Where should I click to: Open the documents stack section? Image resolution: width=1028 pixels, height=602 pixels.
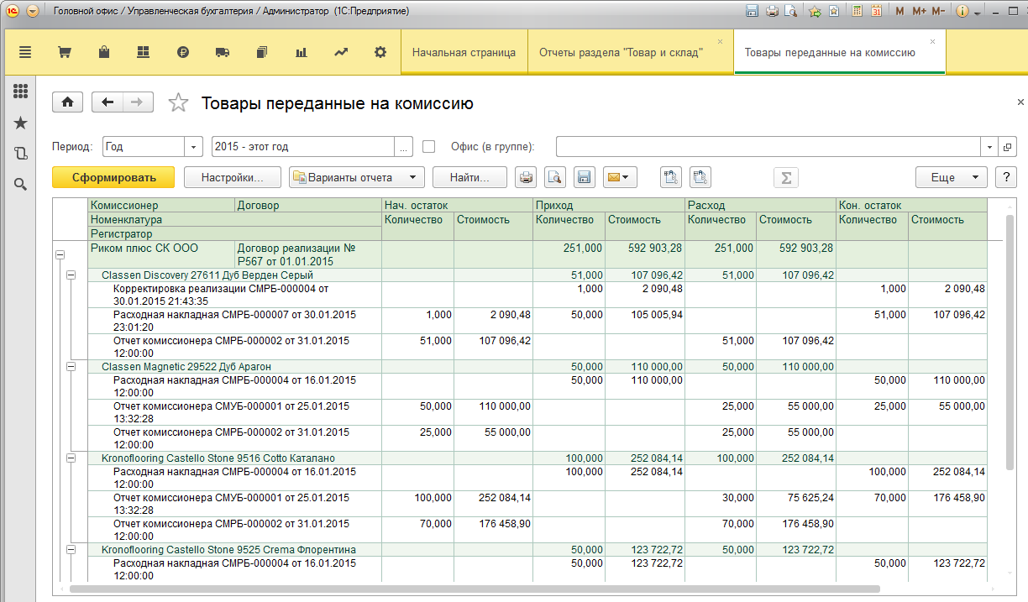(x=261, y=52)
